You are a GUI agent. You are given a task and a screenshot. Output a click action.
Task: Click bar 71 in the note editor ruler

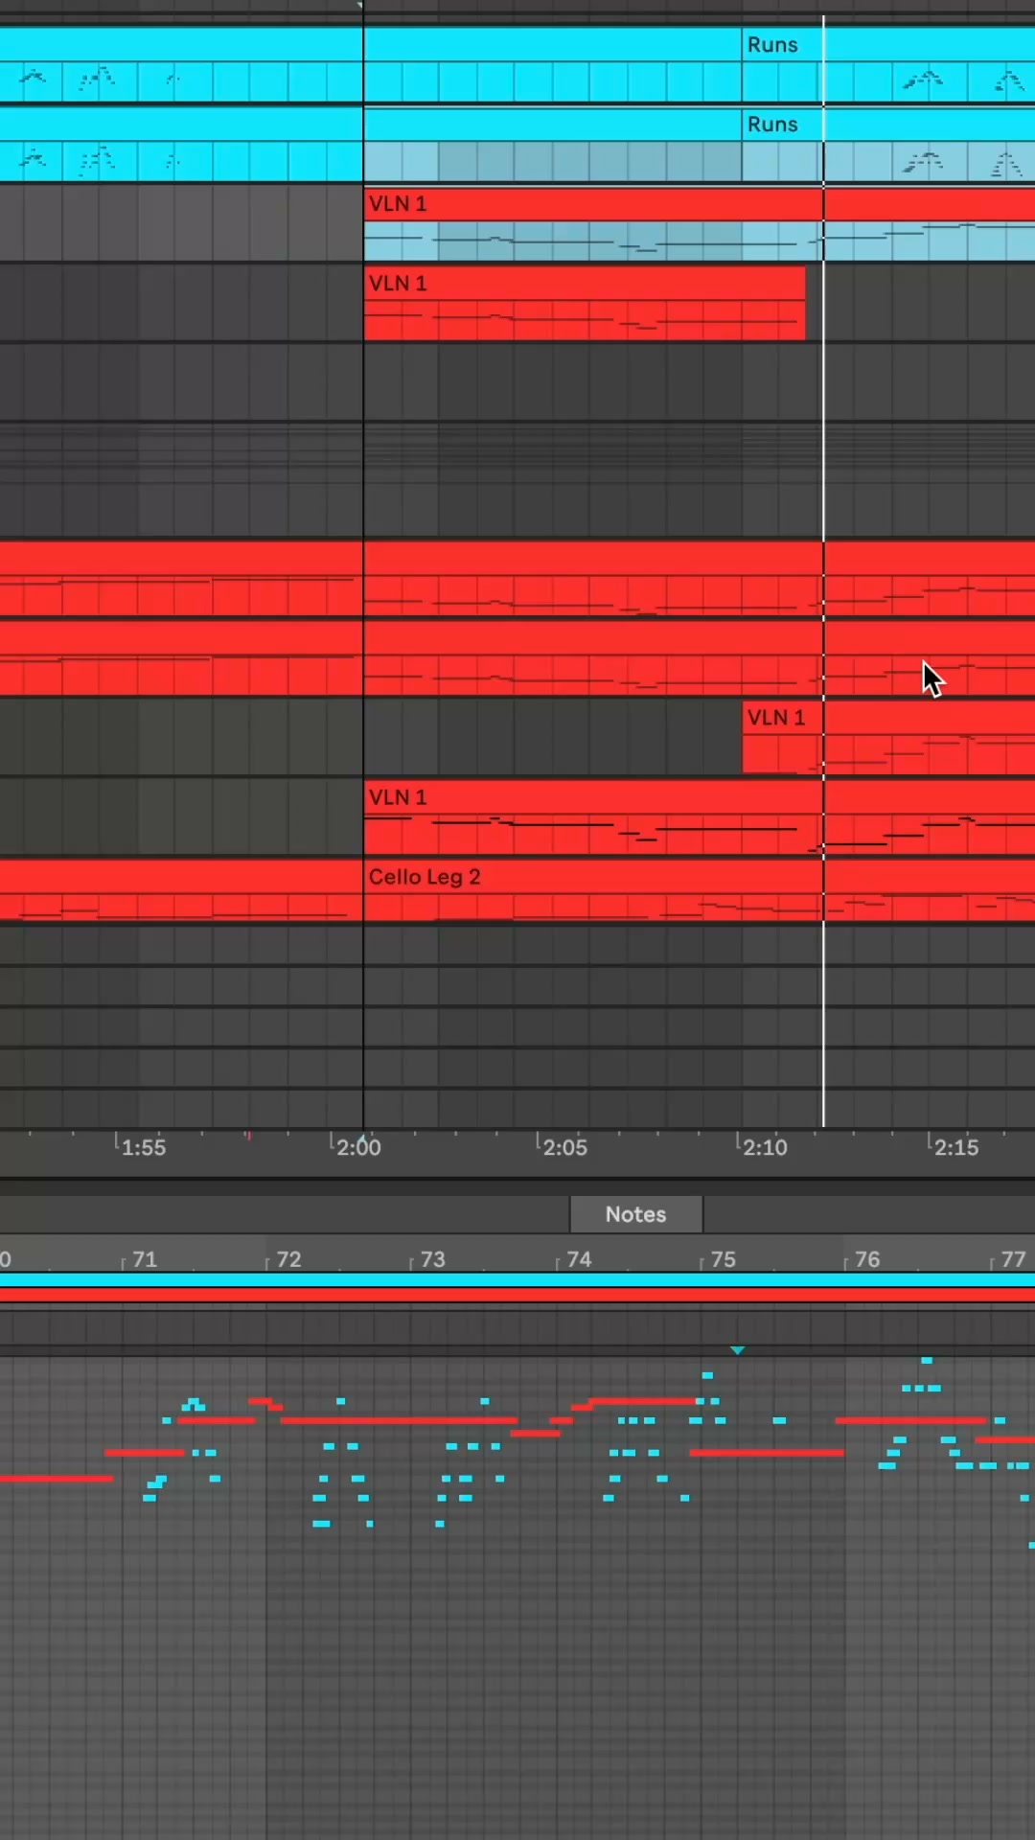click(144, 1259)
